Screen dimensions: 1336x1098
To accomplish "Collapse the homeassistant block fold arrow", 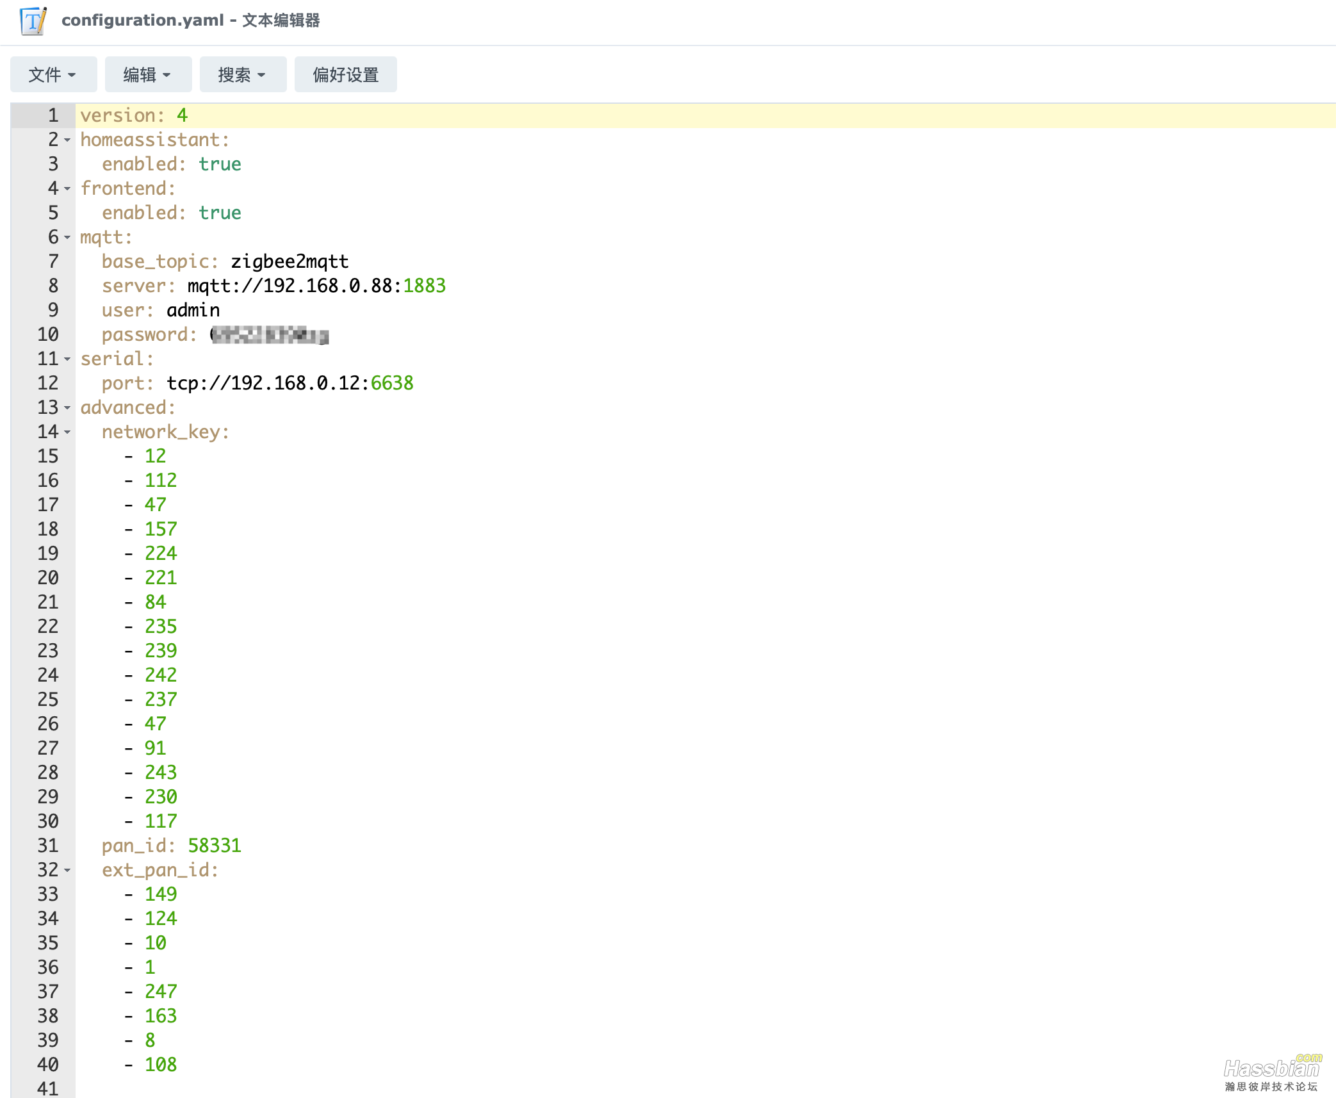I will [67, 140].
